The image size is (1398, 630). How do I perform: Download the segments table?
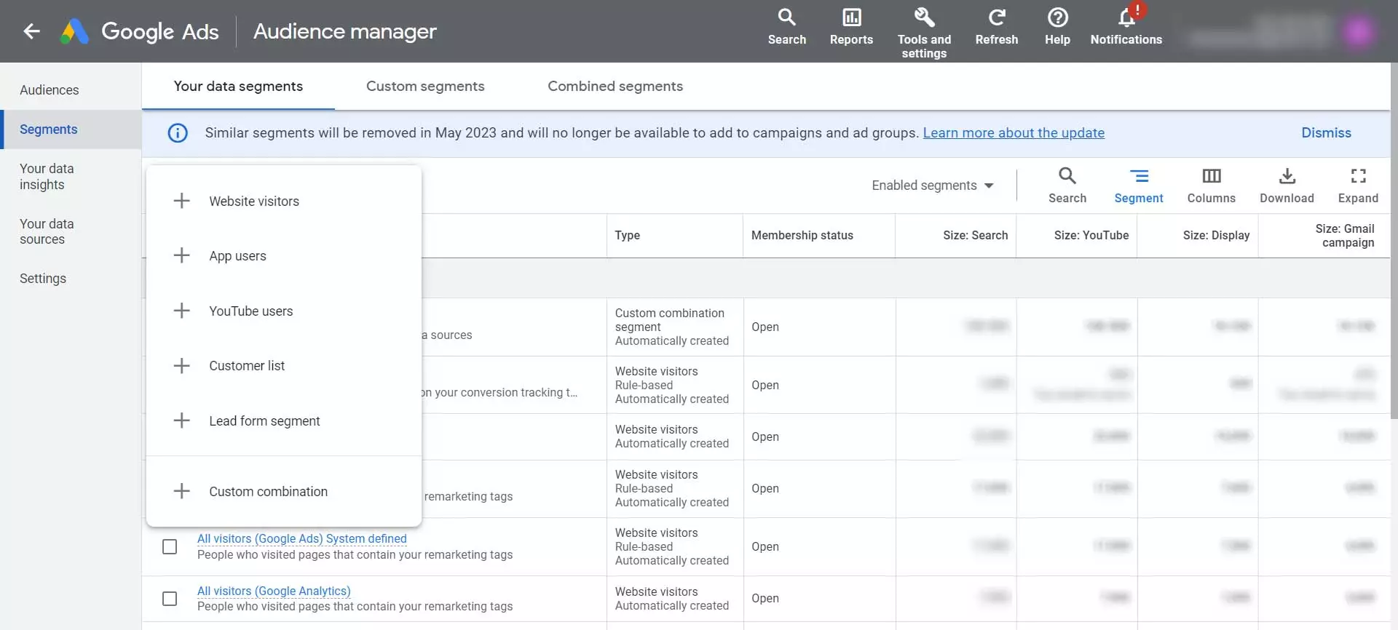click(1287, 186)
